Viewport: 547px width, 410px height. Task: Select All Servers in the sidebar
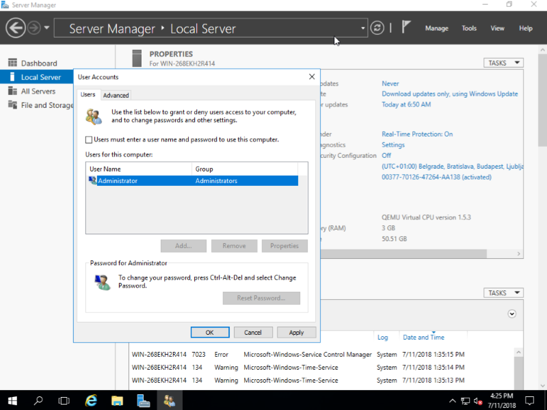coord(38,92)
